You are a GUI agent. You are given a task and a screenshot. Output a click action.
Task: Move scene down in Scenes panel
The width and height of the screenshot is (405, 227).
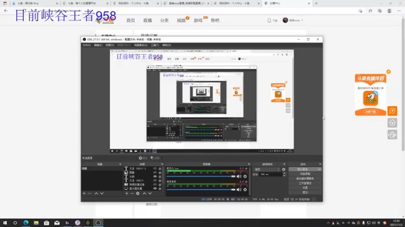pyautogui.click(x=102, y=193)
